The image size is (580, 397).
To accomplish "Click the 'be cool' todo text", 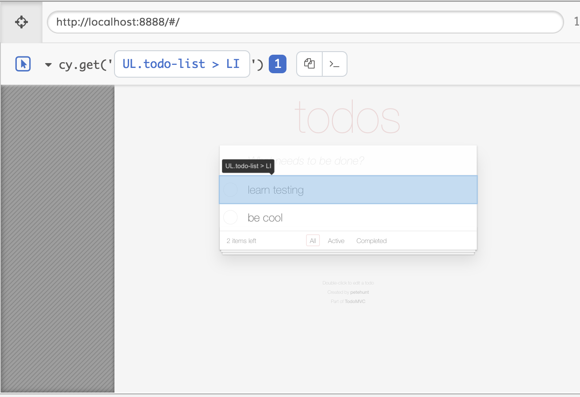I will tap(265, 218).
